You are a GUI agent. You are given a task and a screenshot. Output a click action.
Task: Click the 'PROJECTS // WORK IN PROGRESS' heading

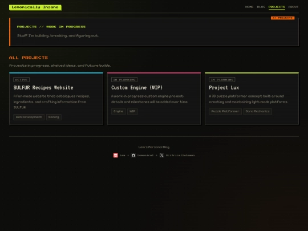pos(51,27)
